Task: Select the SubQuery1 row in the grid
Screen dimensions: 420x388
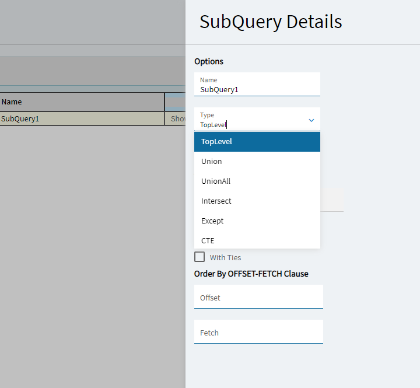Action: pos(82,118)
